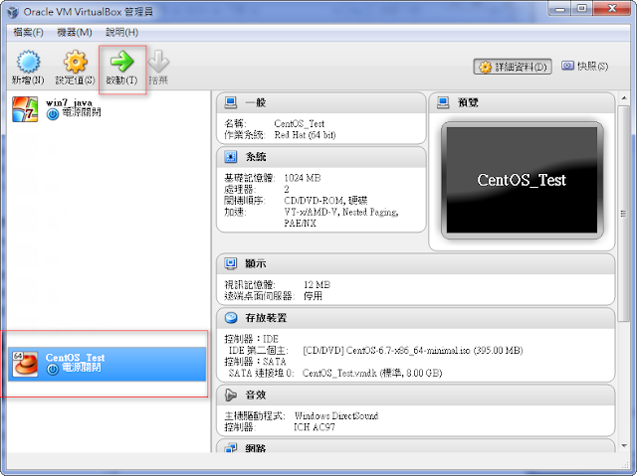Select the 詳細資料(D) details button
The height and width of the screenshot is (476, 637).
[513, 67]
